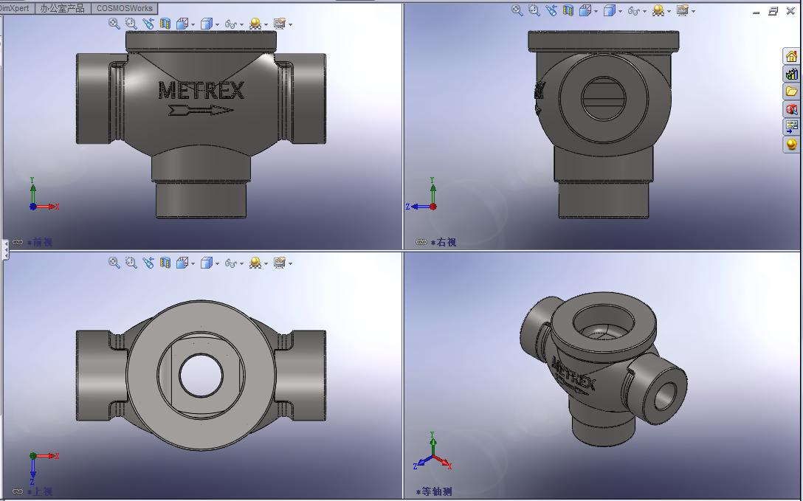803x501 pixels.
Task: Click Previous View in front view toolbar
Action: (148, 23)
